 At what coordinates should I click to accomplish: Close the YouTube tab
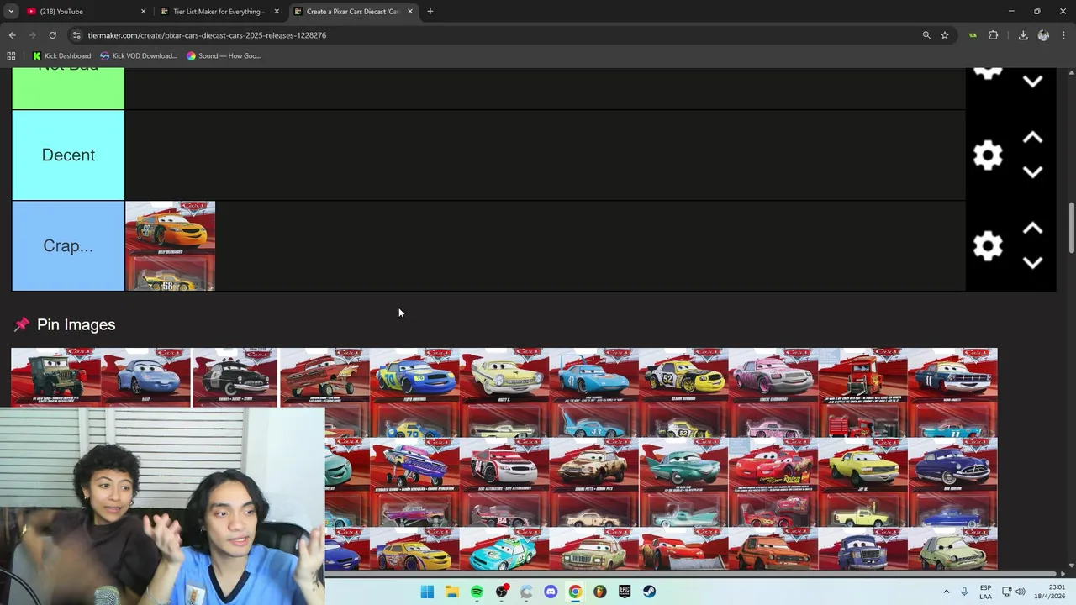click(x=143, y=12)
